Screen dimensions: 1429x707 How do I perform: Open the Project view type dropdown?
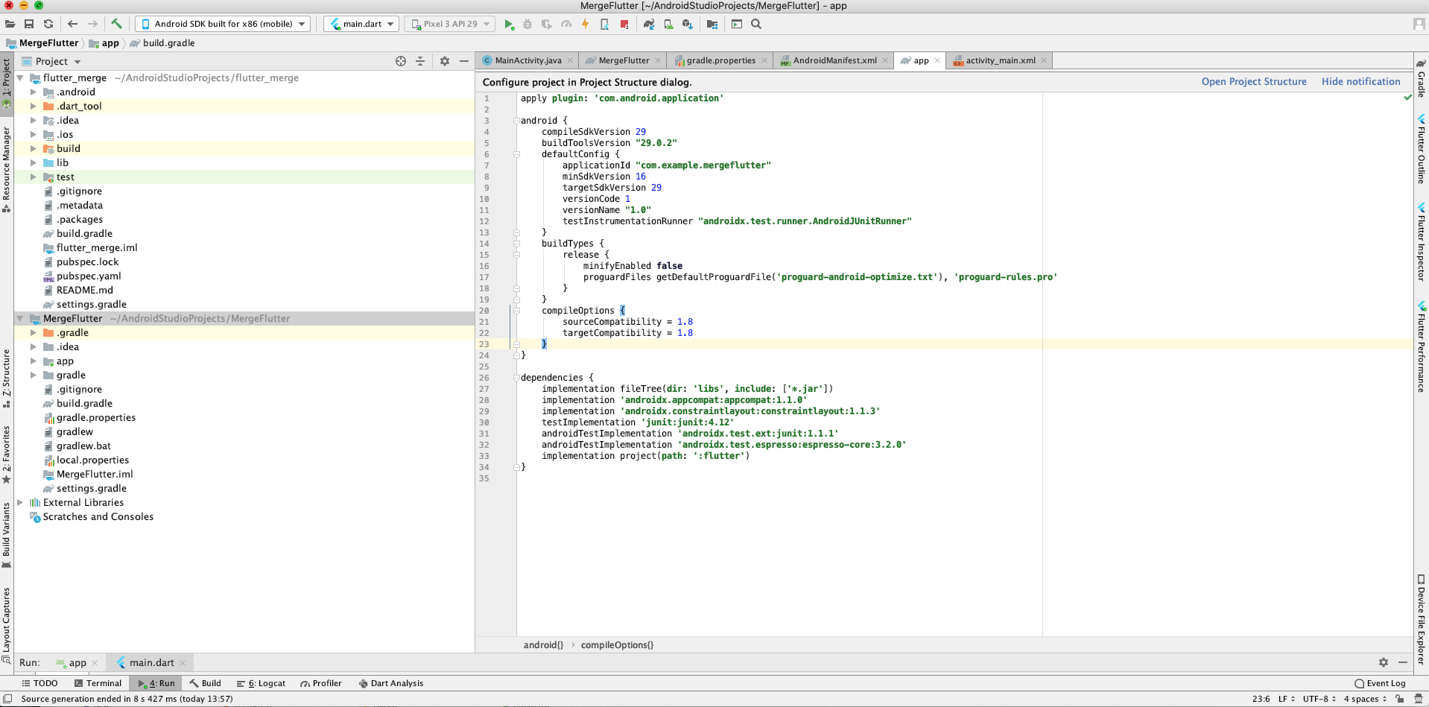[x=51, y=61]
